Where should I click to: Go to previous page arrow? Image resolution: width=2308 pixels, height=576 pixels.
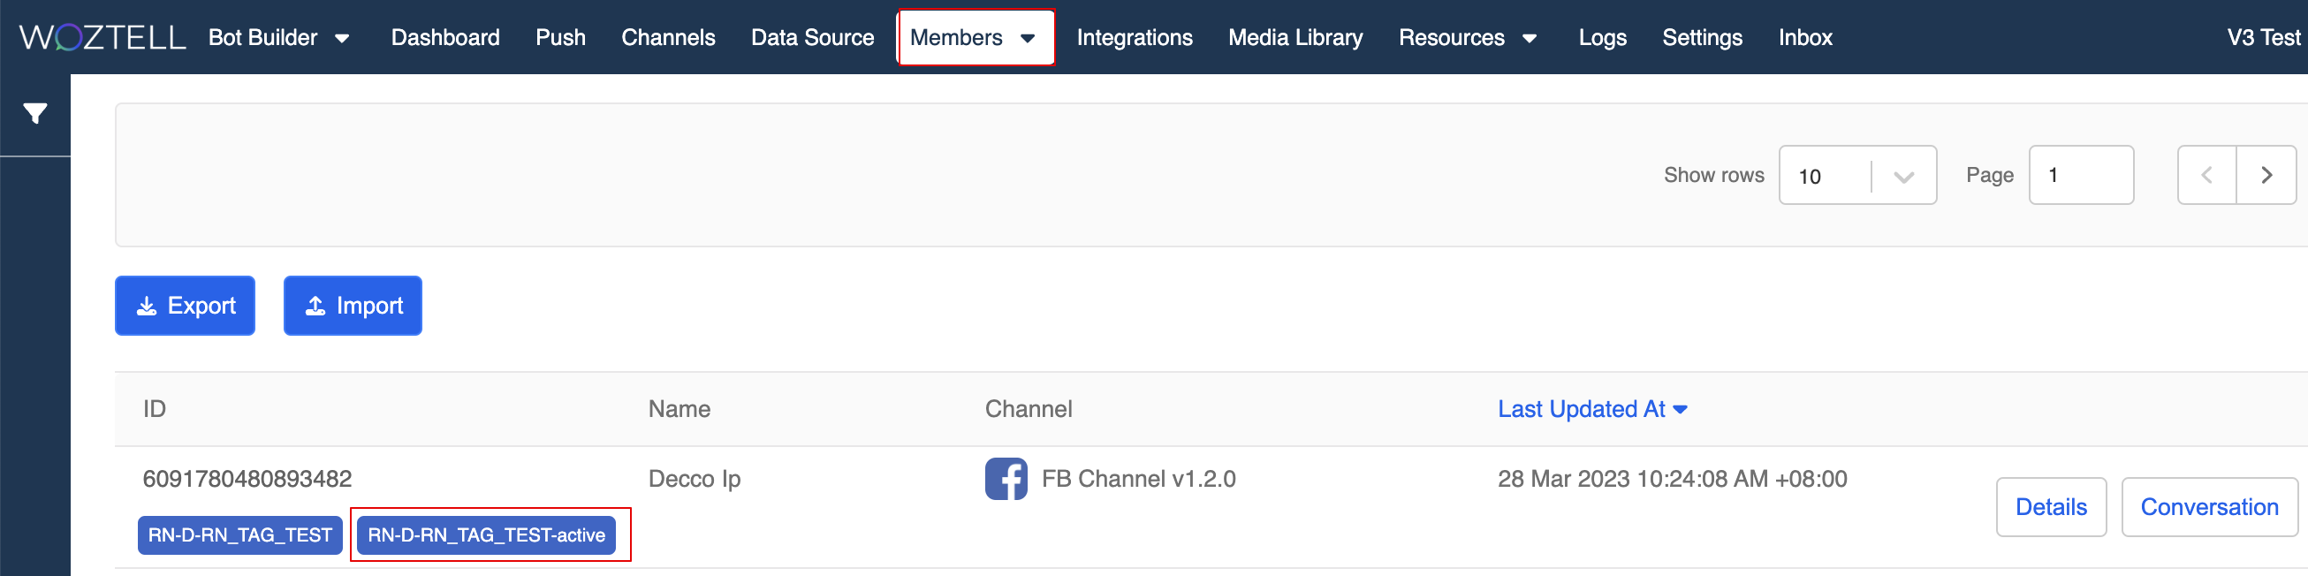tap(2206, 176)
